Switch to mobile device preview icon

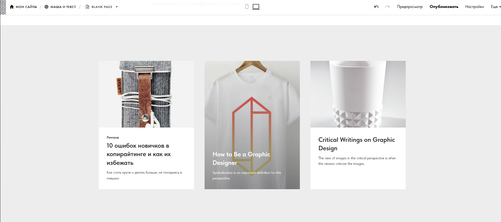coord(247,7)
